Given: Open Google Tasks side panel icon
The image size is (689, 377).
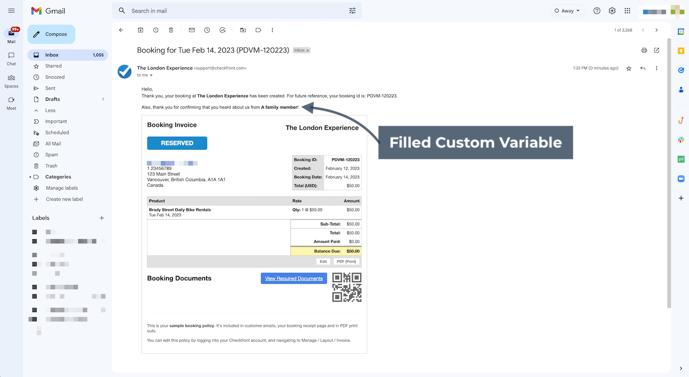Looking at the screenshot, I should [681, 70].
